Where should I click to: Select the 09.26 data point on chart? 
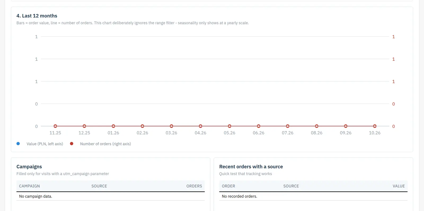tap(346, 126)
